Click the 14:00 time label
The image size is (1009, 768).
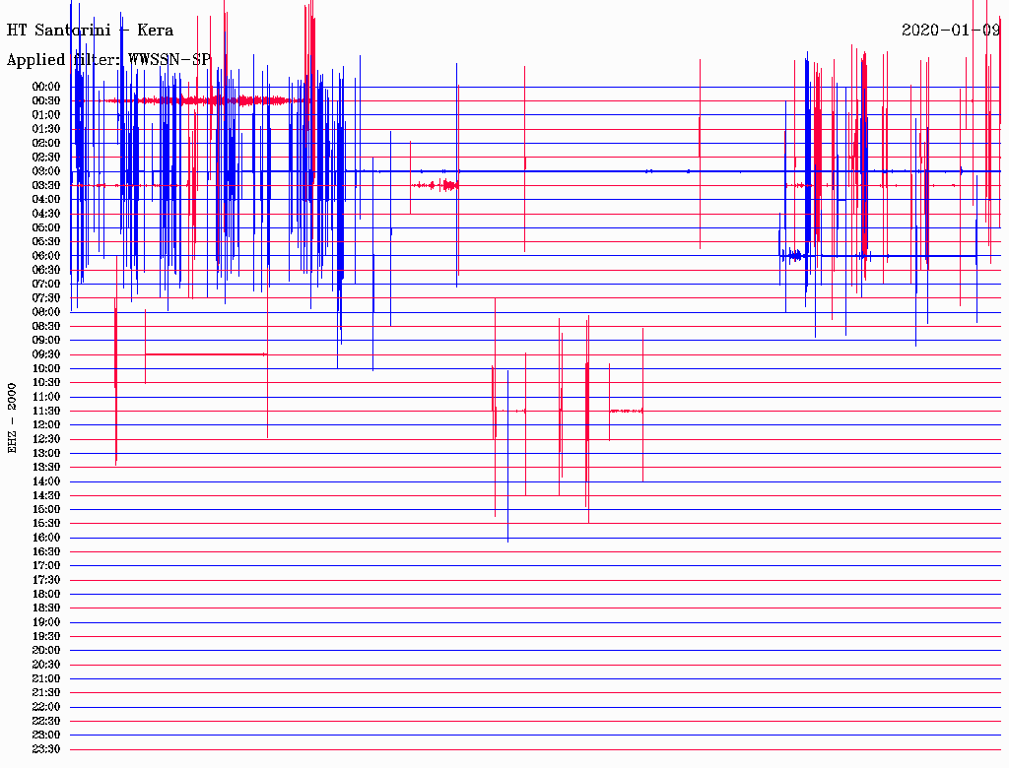pyautogui.click(x=46, y=481)
